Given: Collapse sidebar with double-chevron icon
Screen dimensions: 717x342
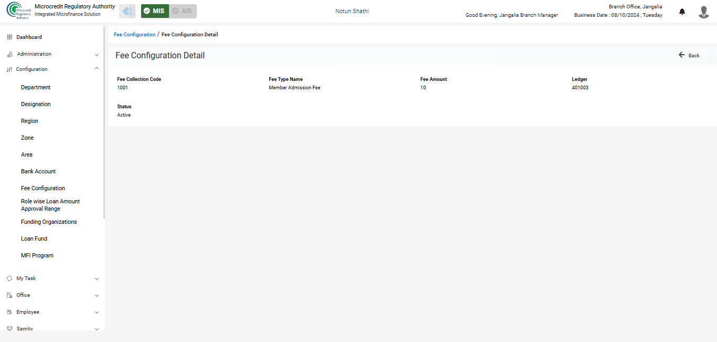Looking at the screenshot, I should pyautogui.click(x=127, y=11).
